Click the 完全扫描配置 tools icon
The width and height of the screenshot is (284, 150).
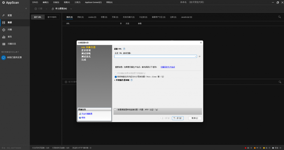pos(80,114)
